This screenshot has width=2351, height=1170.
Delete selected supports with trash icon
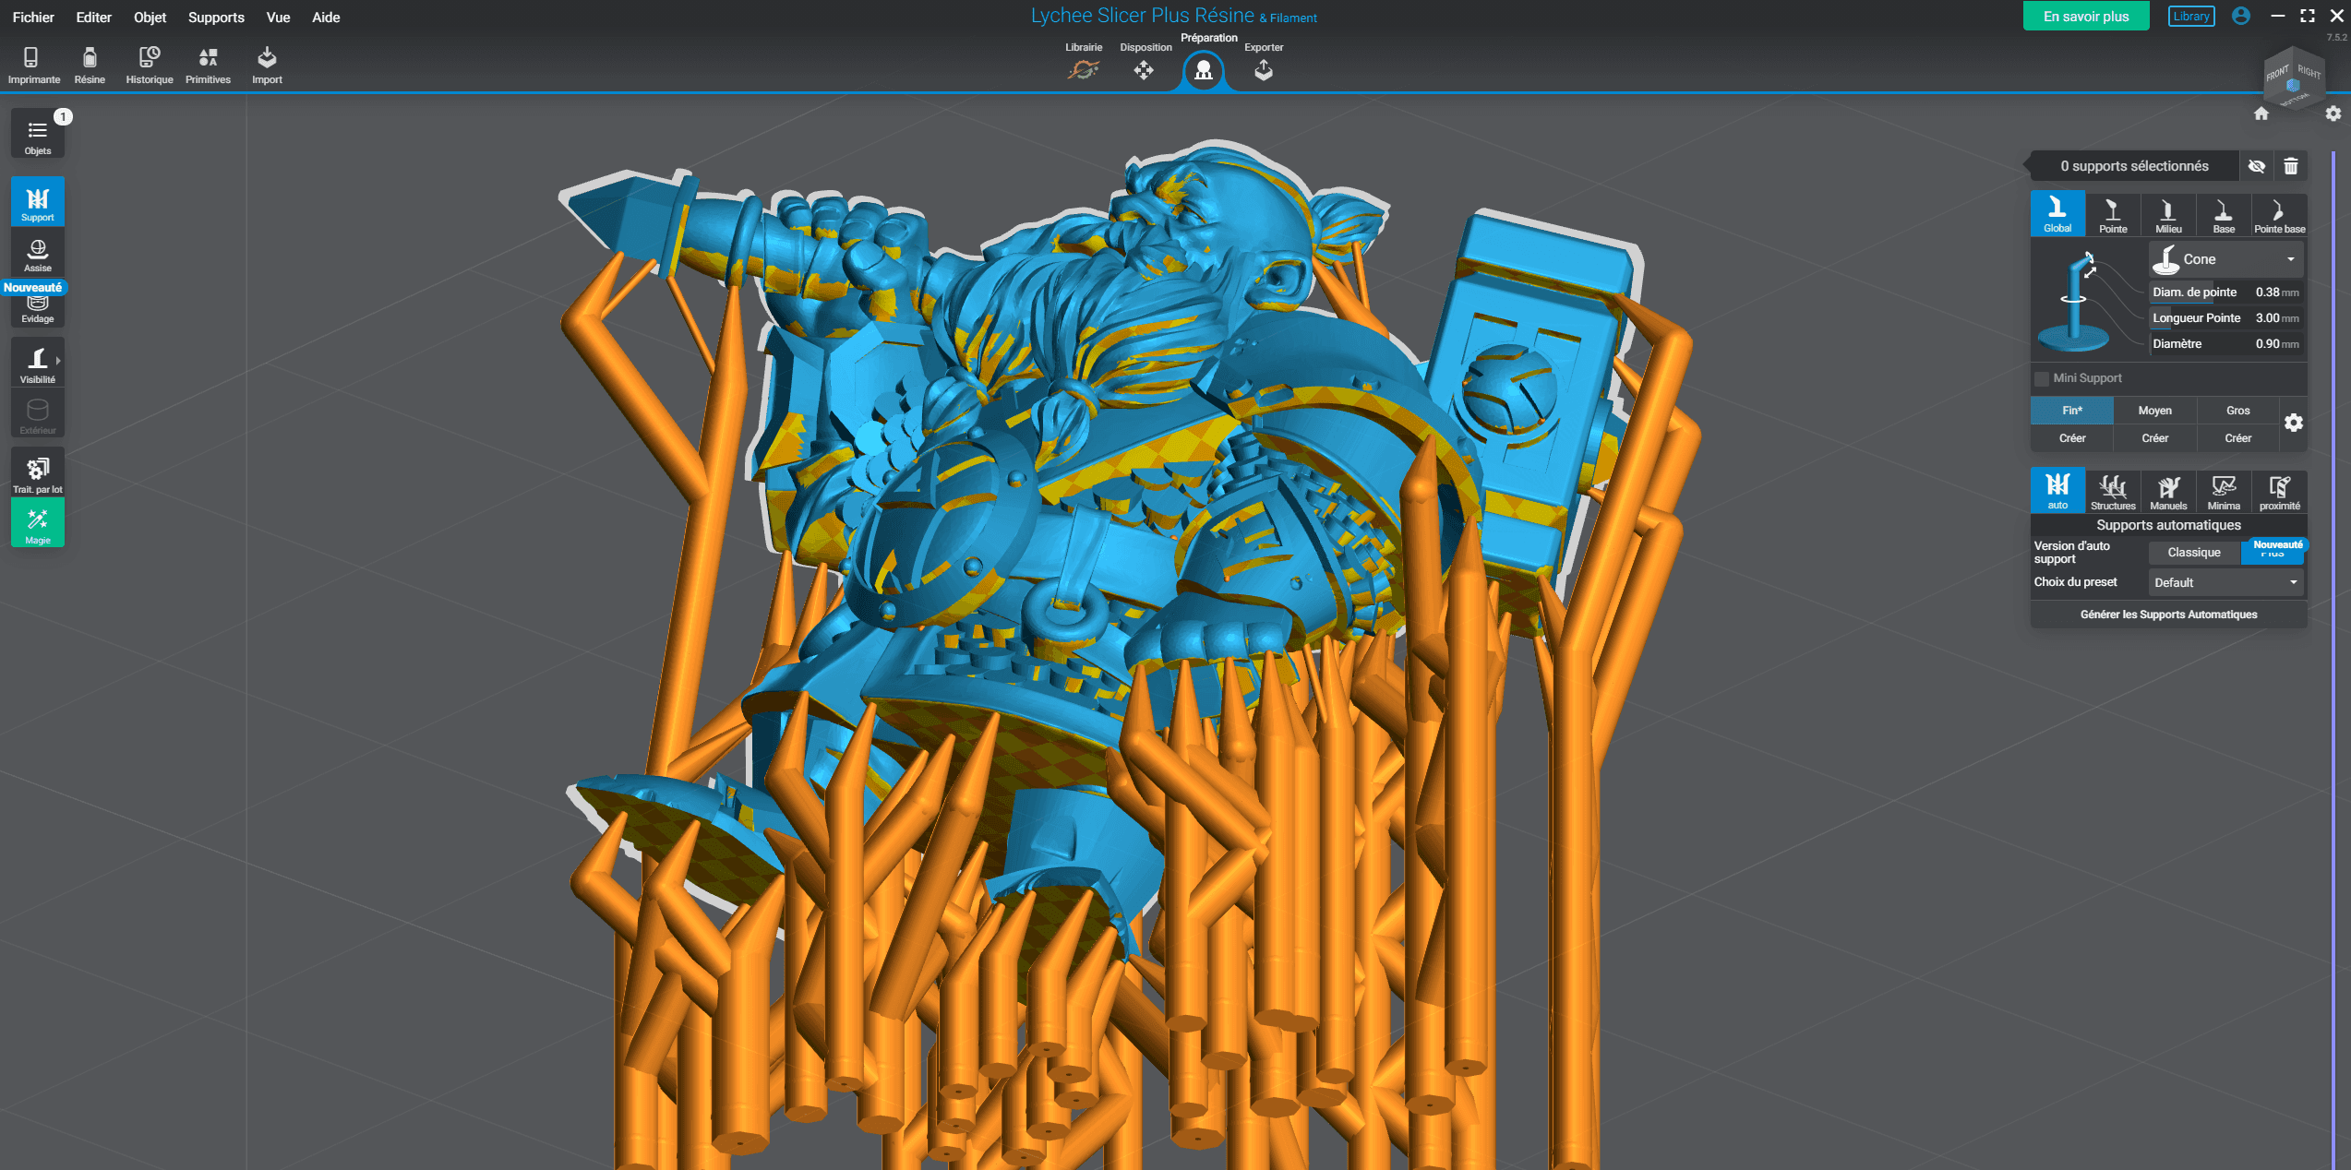[2291, 166]
